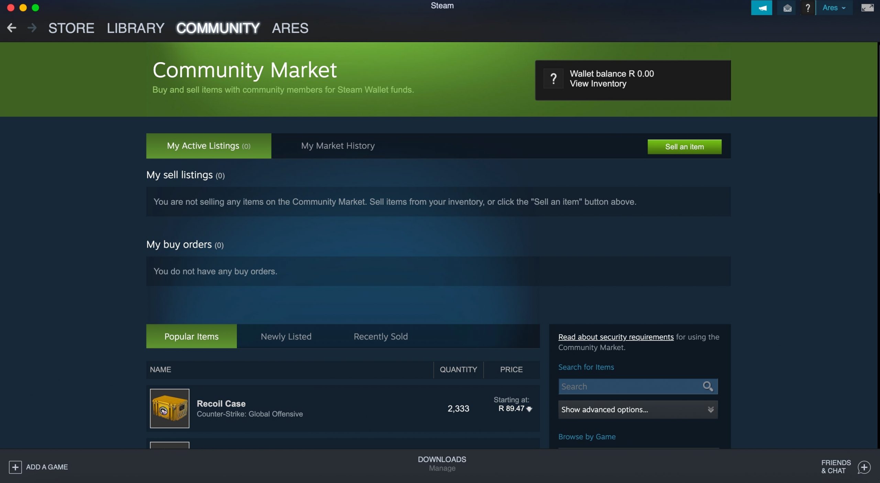Click the forward navigation arrow
This screenshot has width=880, height=483.
(32, 28)
